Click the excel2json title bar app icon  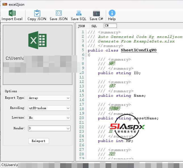(5, 4)
